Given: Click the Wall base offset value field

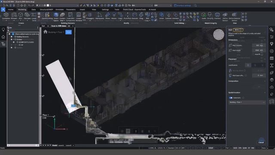Looking at the screenshot, I should 259,75.
